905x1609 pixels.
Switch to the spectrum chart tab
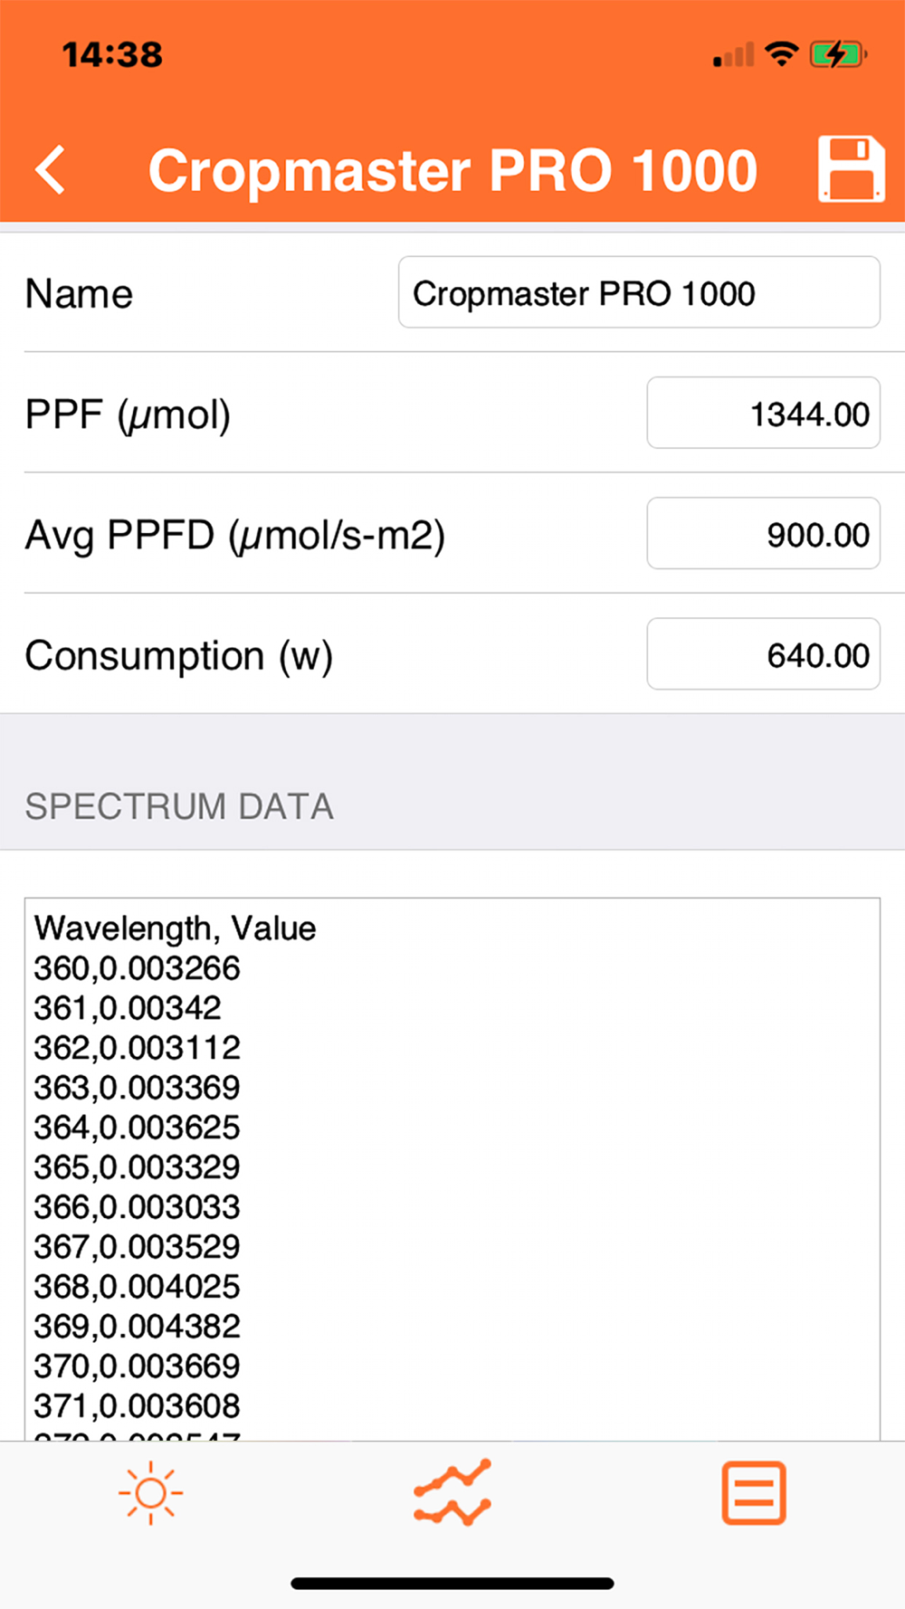point(452,1492)
